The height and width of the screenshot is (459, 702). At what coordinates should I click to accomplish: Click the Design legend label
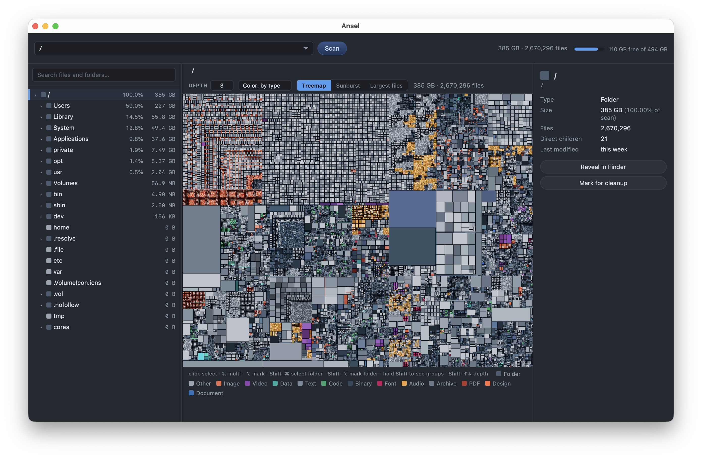coord(502,384)
